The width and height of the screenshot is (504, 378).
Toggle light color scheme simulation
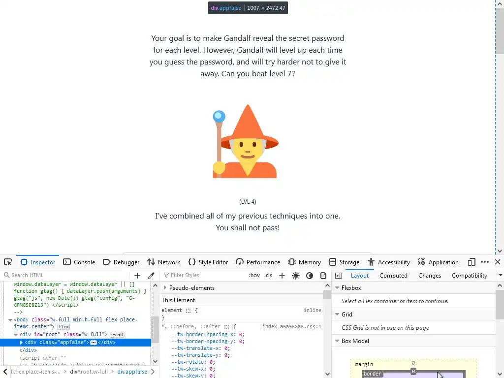[296, 276]
